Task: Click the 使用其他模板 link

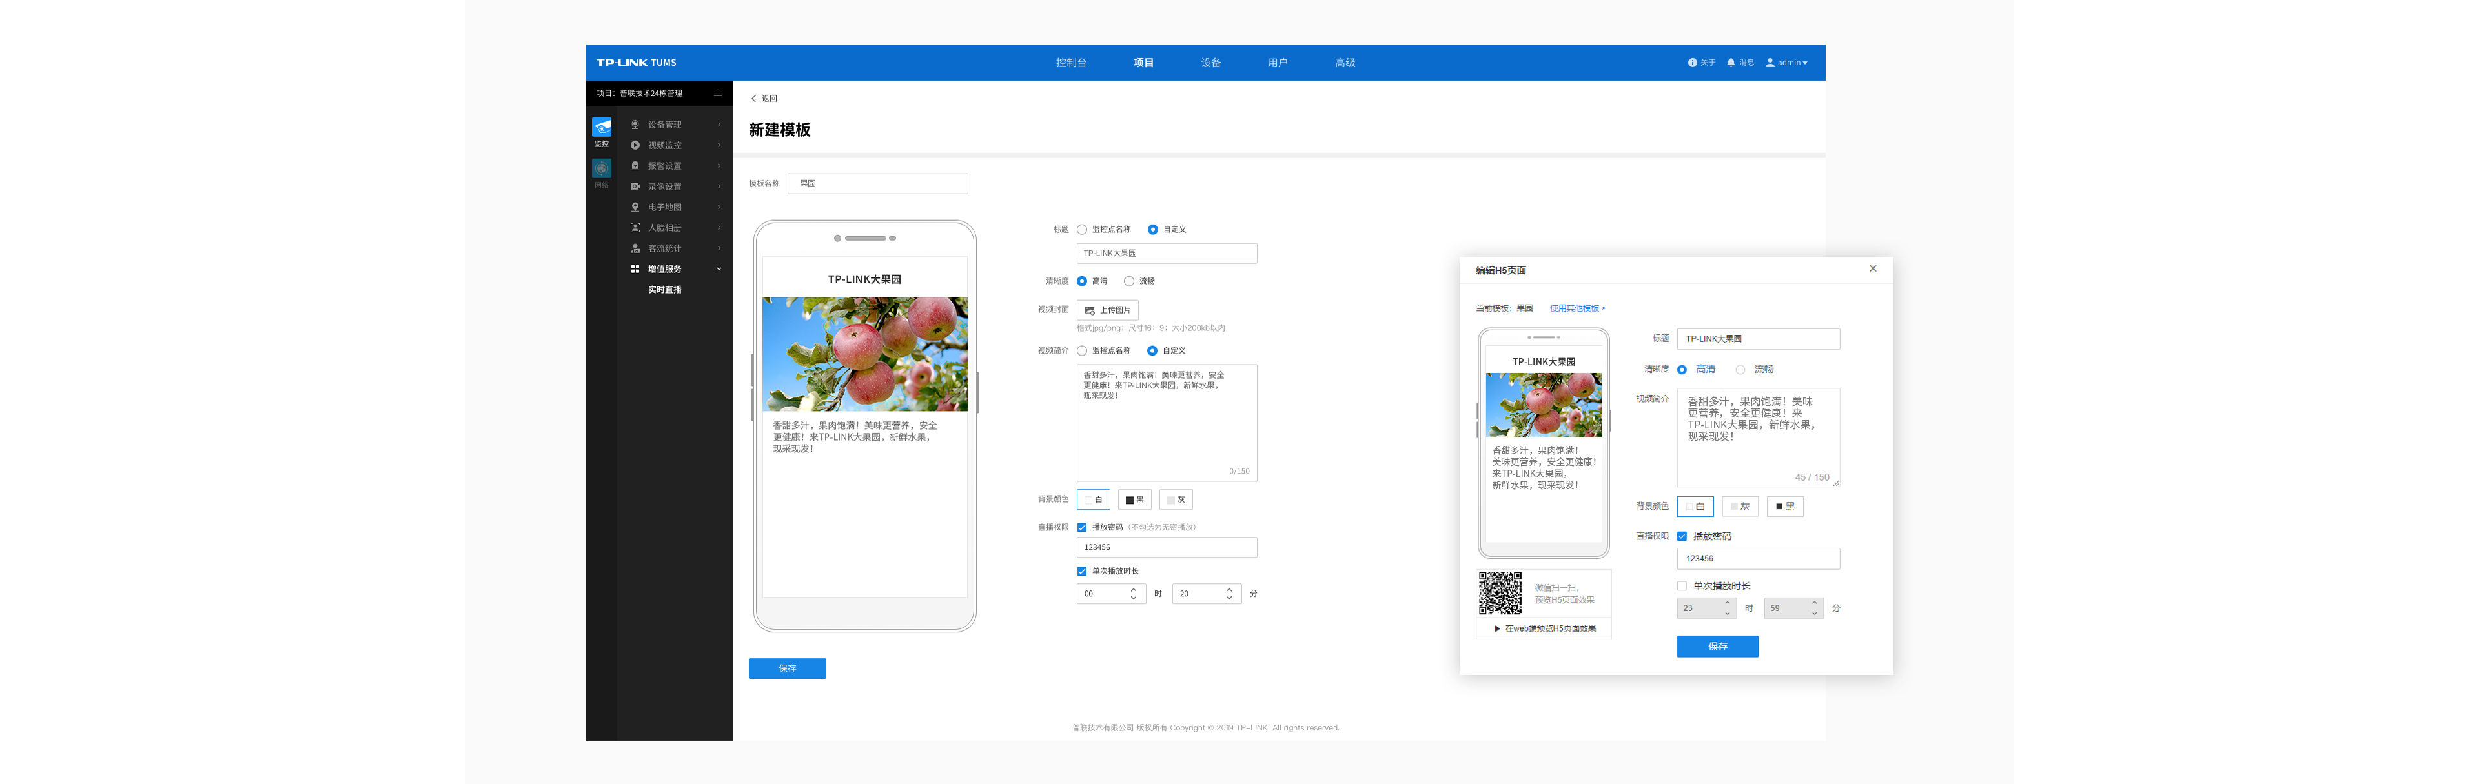Action: click(x=1577, y=309)
